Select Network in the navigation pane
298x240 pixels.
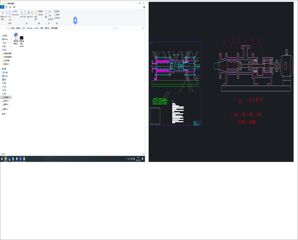pos(3,114)
